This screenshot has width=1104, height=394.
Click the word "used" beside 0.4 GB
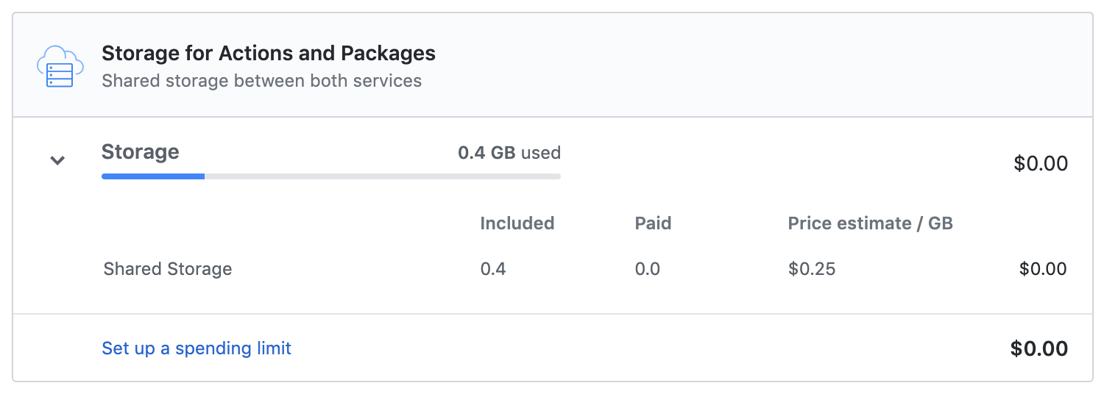pos(541,153)
